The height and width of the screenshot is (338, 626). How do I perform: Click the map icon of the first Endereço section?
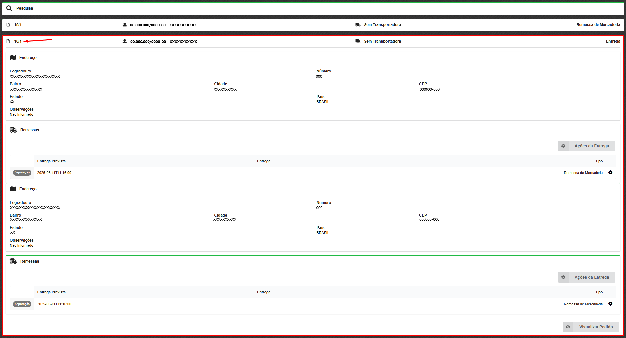tap(13, 58)
